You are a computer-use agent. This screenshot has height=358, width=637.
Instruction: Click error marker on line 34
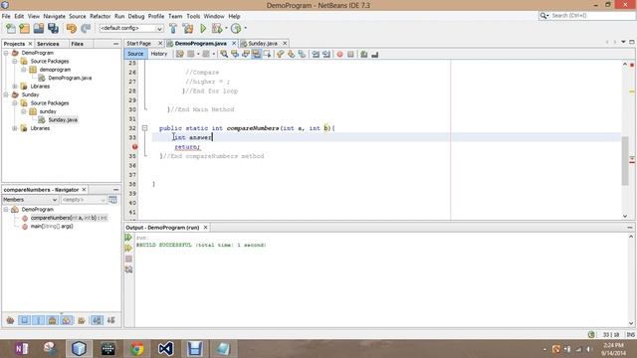(135, 146)
